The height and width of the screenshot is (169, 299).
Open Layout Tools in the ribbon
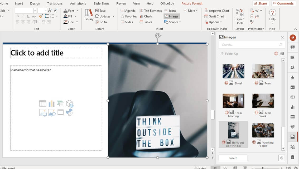(x=239, y=16)
